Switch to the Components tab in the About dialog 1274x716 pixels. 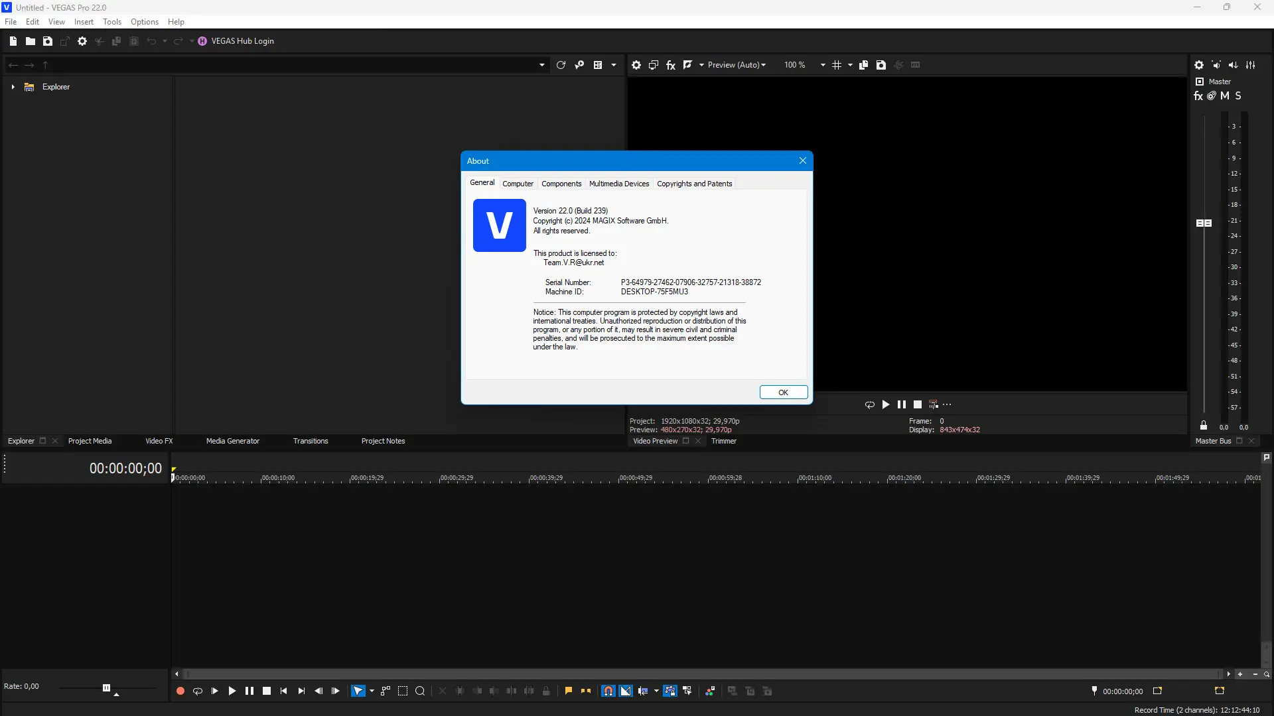[x=561, y=184]
